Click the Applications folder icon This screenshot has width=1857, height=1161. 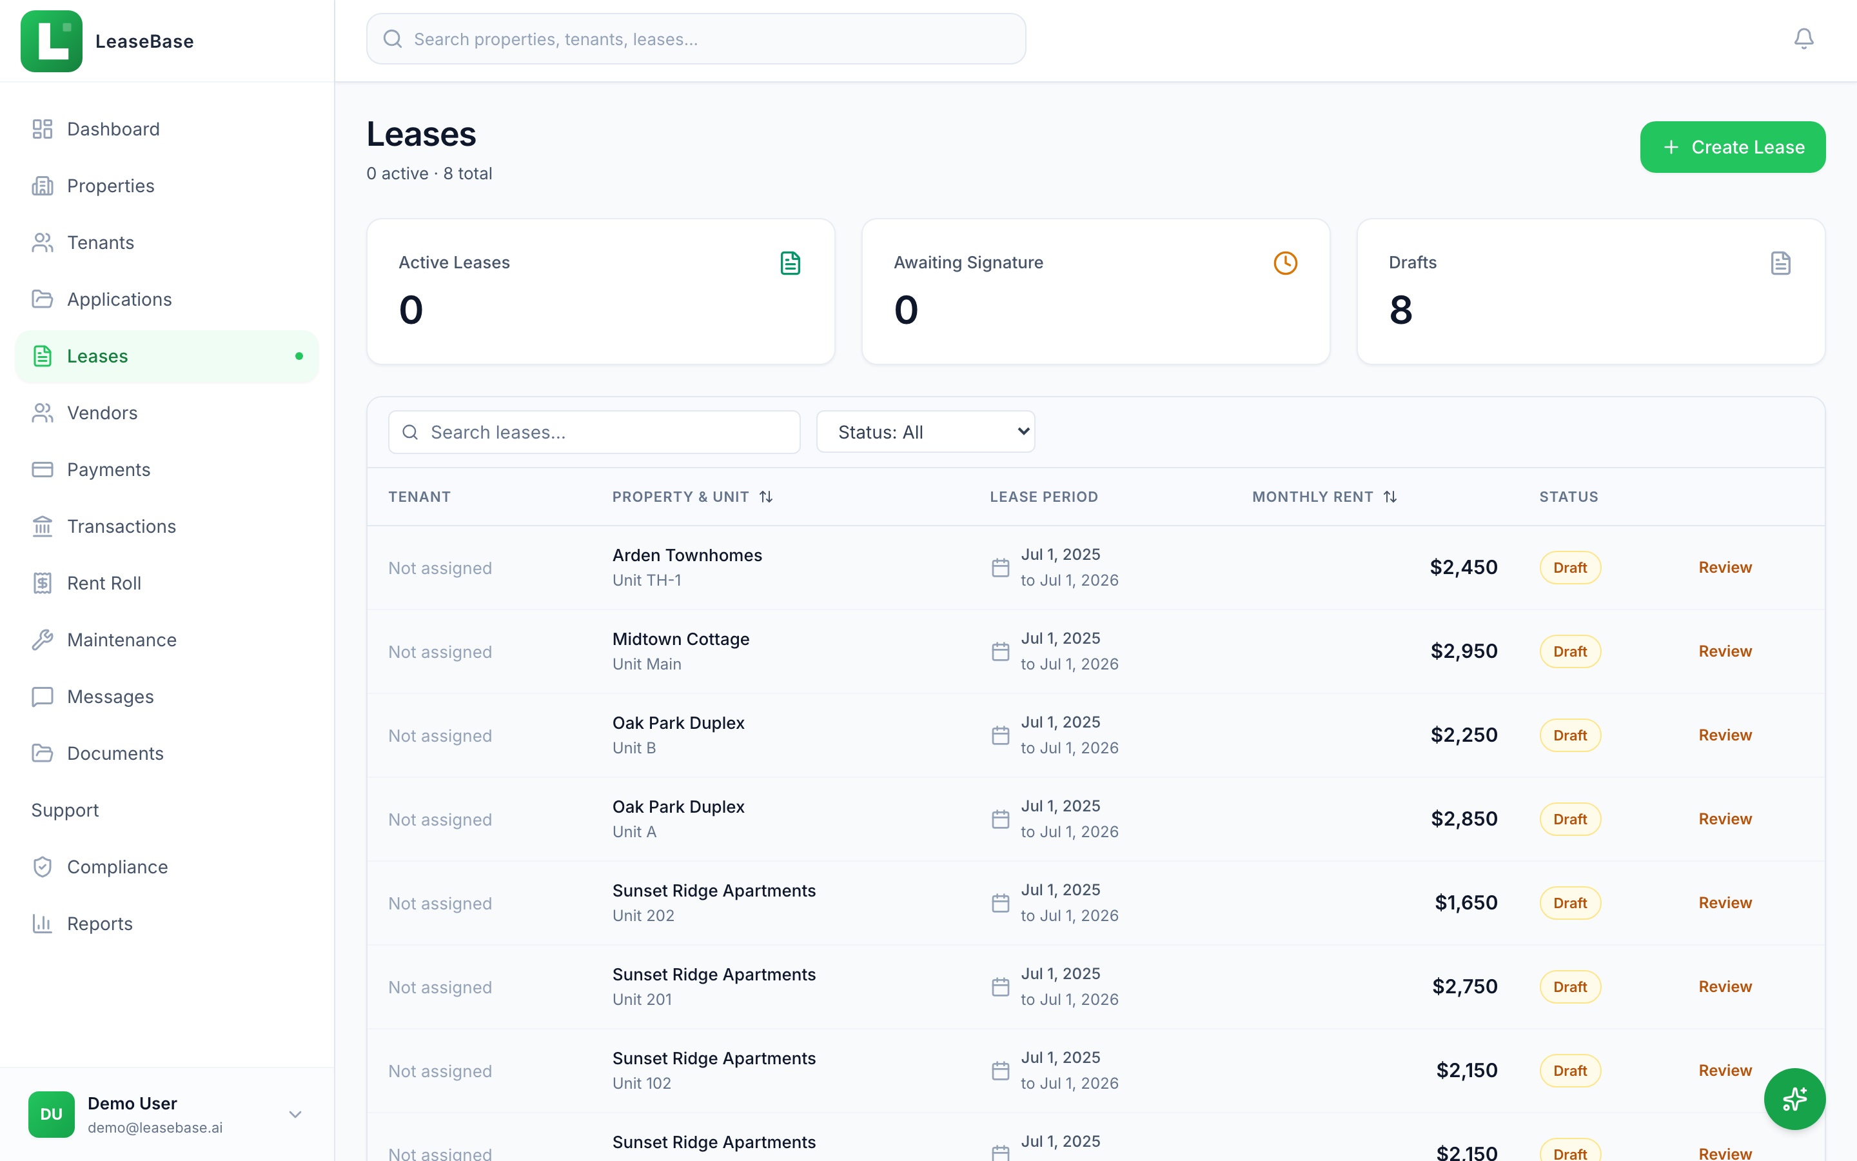[x=42, y=299]
